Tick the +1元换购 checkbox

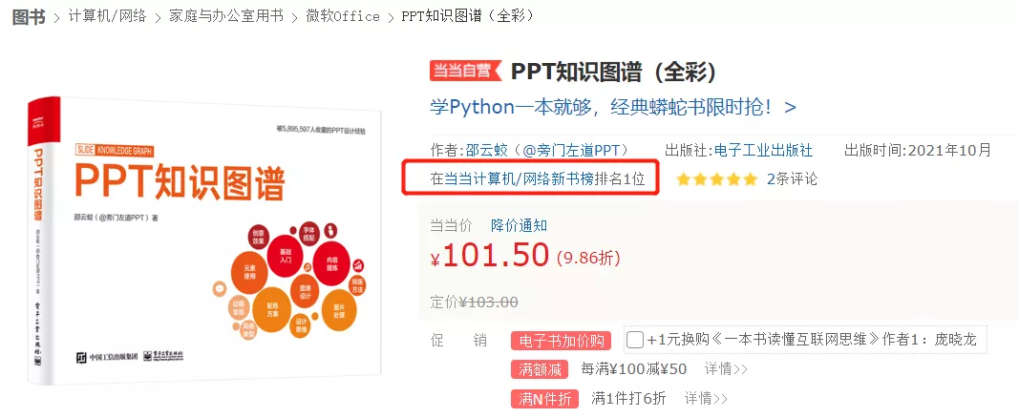click(636, 340)
